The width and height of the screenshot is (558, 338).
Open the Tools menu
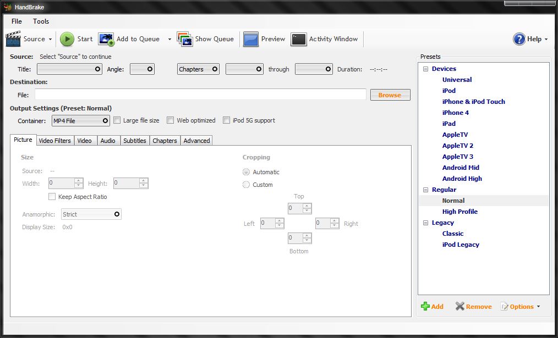40,21
